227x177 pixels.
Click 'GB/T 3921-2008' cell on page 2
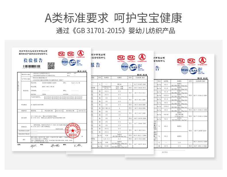[140, 100]
